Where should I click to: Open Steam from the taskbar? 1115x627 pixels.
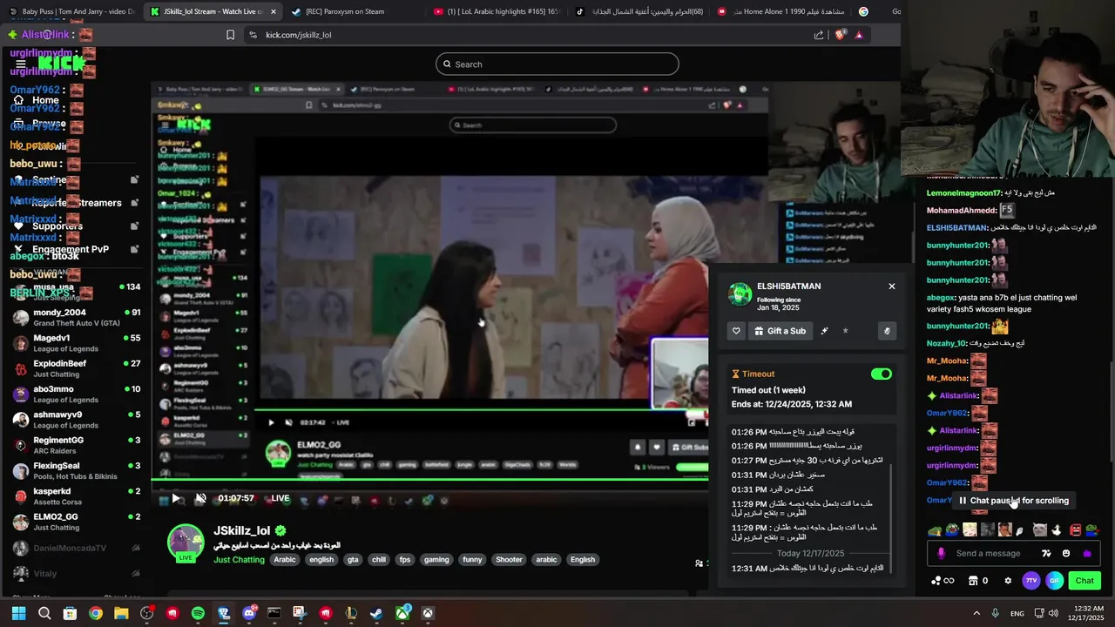tap(376, 613)
